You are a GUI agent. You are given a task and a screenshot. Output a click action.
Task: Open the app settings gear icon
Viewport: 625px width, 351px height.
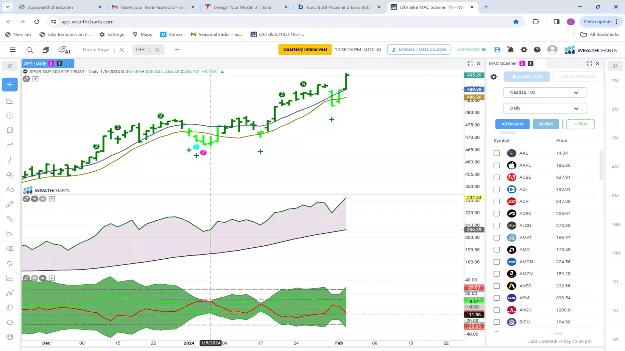[524, 49]
